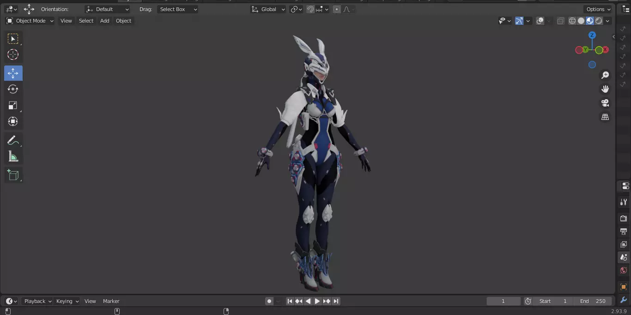
Task: Toggle X-ray mode
Action: coord(560,21)
